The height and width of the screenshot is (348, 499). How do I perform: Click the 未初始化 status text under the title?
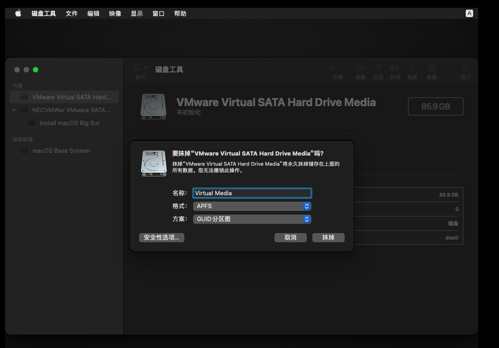[189, 112]
